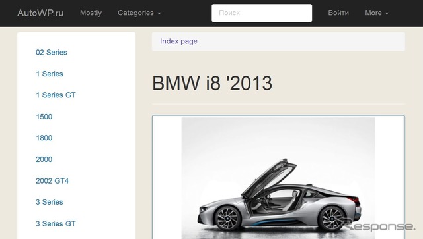
Task: Open the More dropdown menu
Action: tap(377, 13)
